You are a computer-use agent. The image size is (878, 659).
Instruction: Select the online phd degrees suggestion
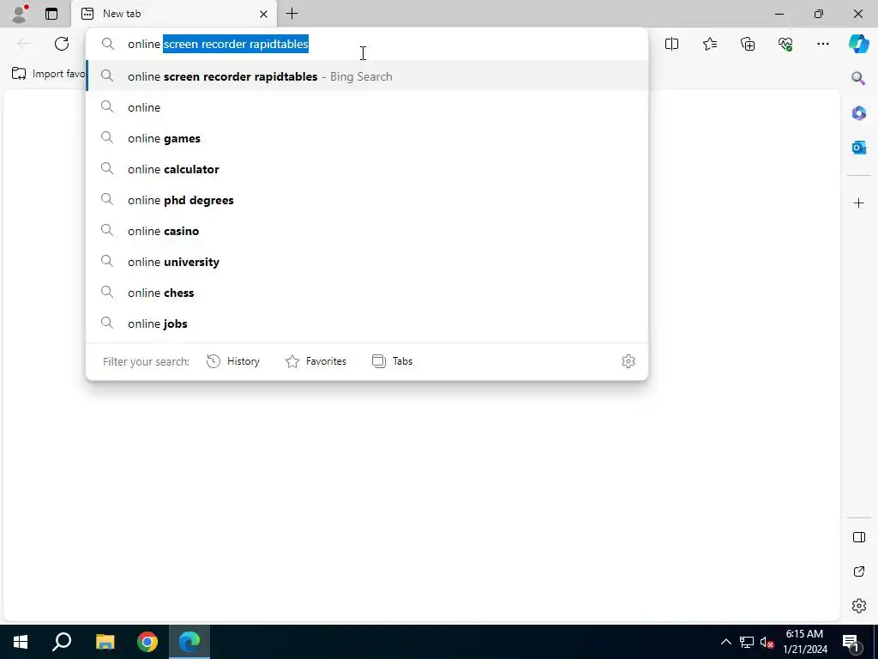[x=367, y=200]
